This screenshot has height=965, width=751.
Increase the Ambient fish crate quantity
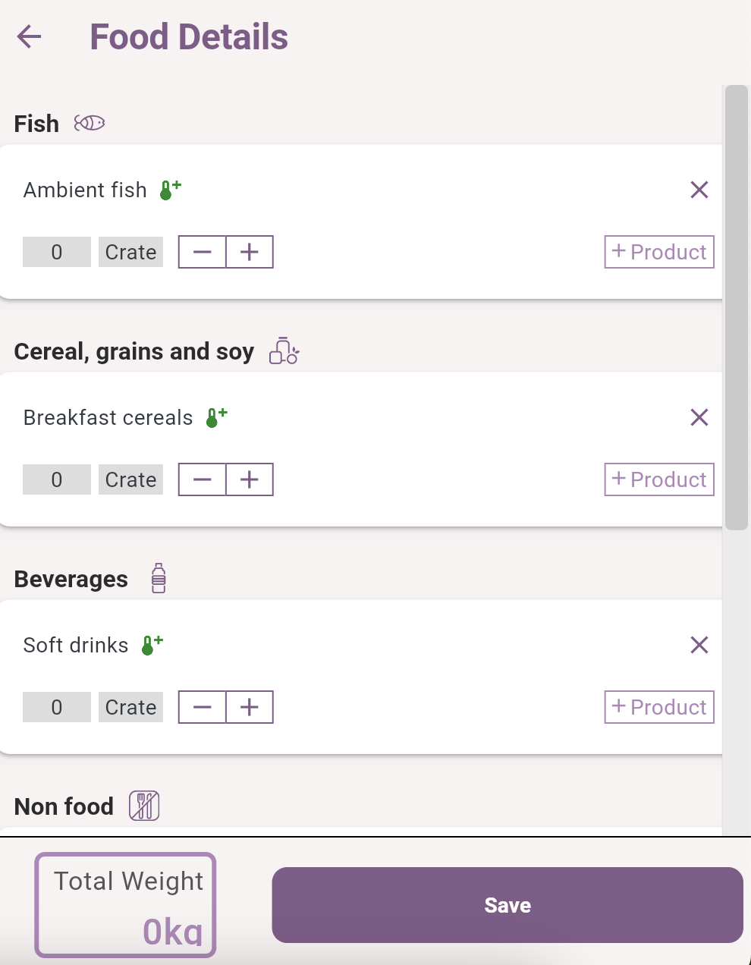pyautogui.click(x=250, y=252)
